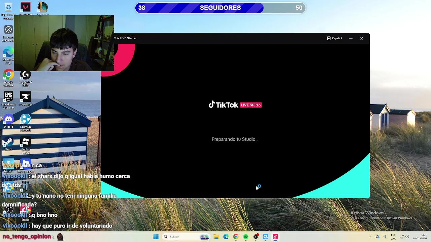431x242 pixels.
Task: Select the Epic Games Launcher desktop shortcut
Action: pos(8,100)
